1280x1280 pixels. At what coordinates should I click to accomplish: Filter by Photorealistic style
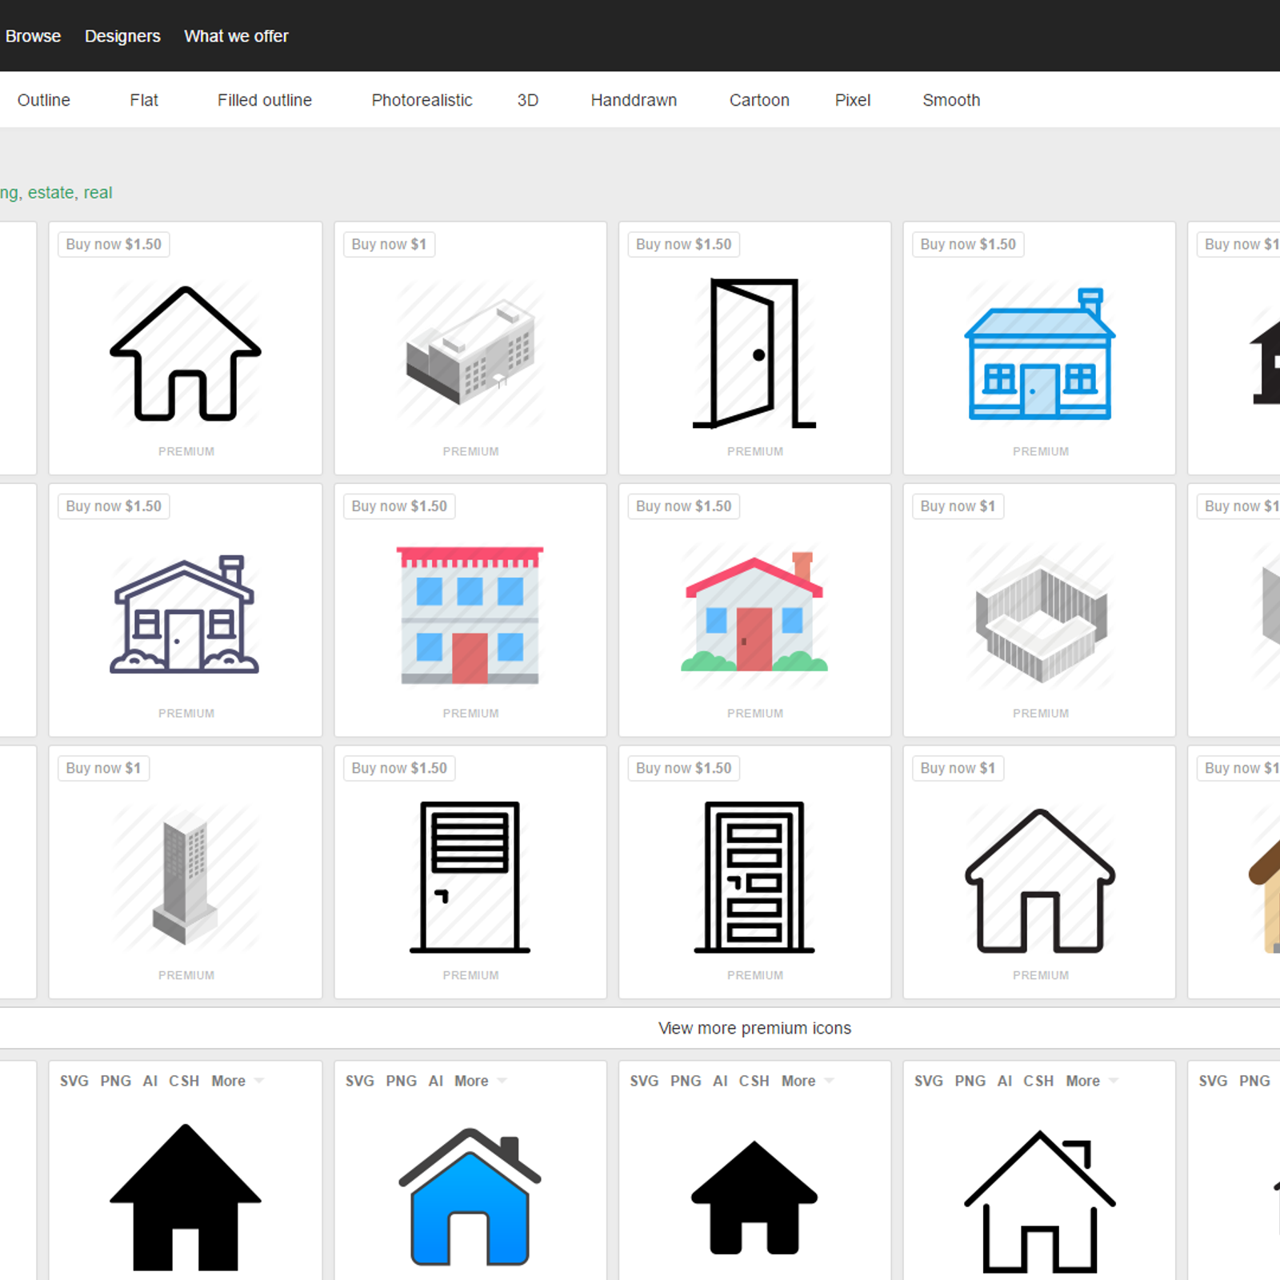(422, 100)
